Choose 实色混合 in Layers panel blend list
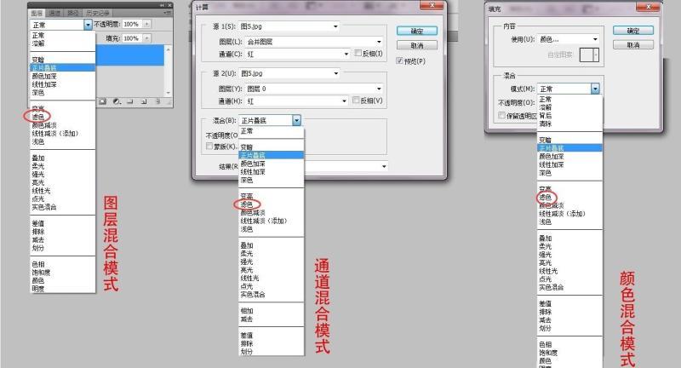The width and height of the screenshot is (681, 368). (x=44, y=207)
